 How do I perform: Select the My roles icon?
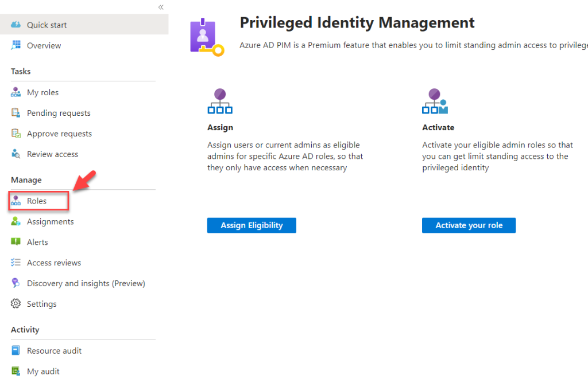pyautogui.click(x=15, y=92)
